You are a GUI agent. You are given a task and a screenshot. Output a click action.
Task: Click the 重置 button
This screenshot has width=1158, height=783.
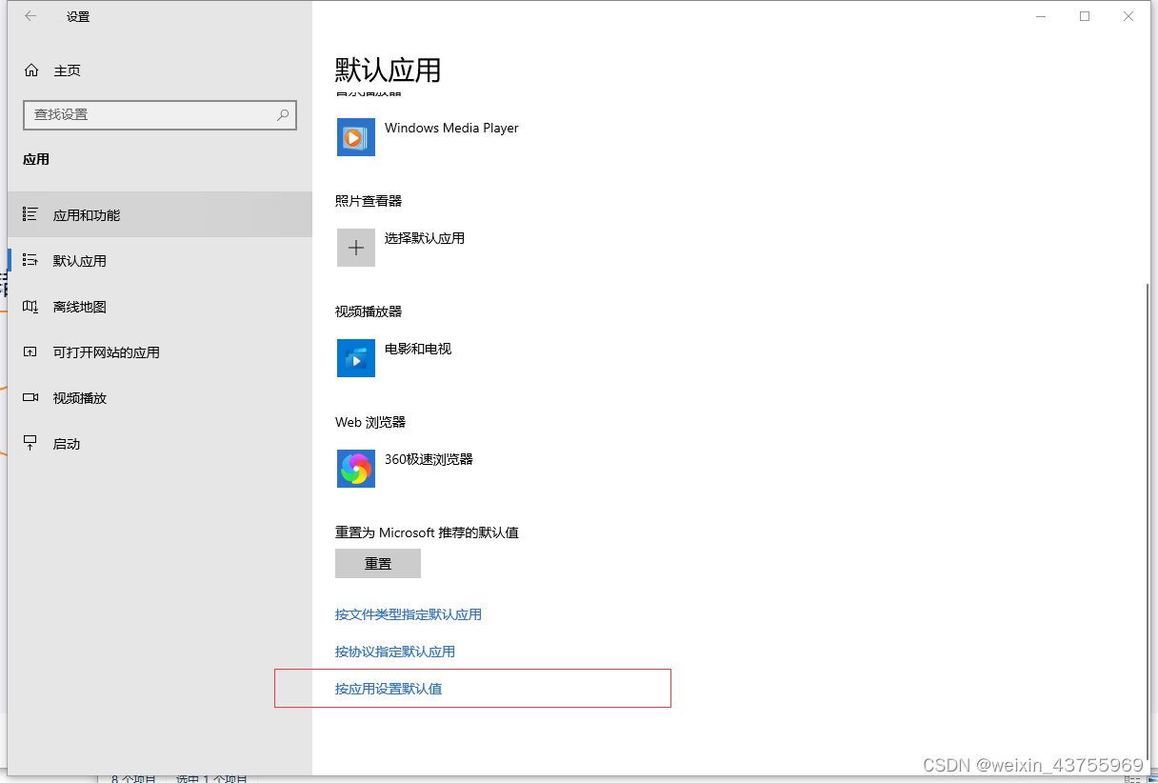click(378, 563)
